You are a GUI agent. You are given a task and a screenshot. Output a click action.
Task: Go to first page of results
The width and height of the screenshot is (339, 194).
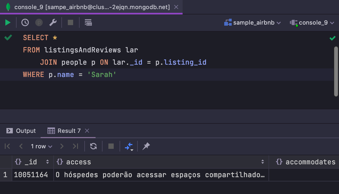[x=7, y=146]
